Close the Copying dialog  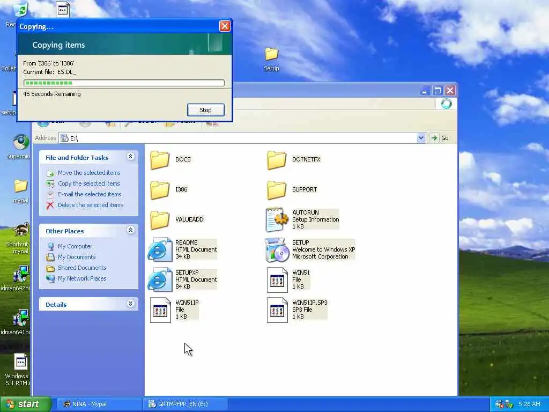point(225,26)
